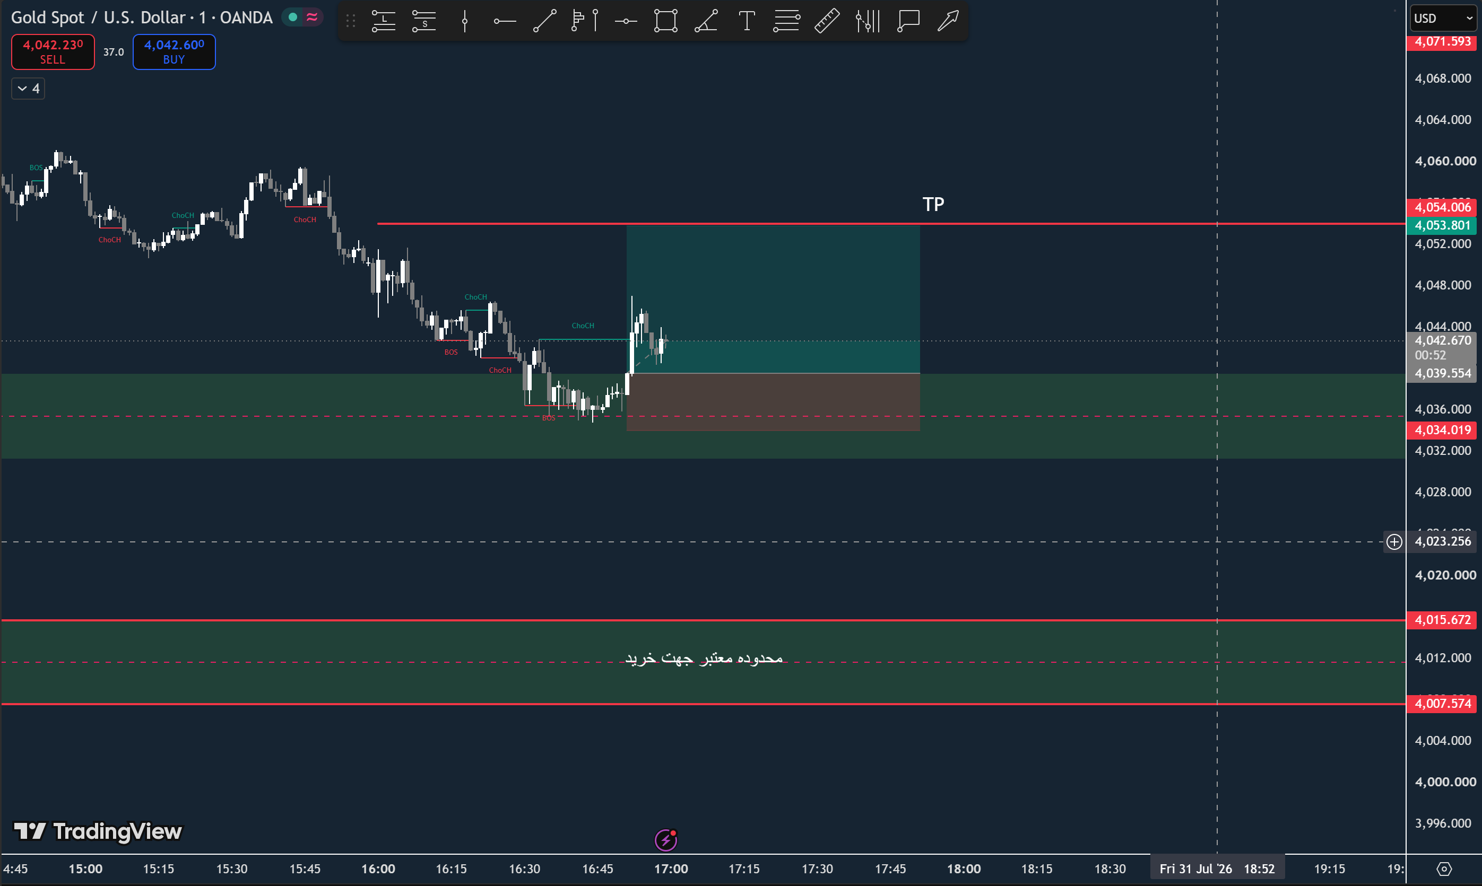
Task: Open the USD currency dropdown
Action: coord(1443,19)
